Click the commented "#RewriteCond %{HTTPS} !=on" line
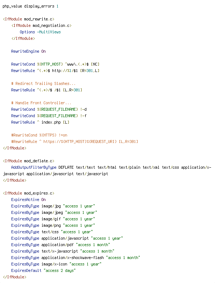Viewport: 215px width, 283px height. coord(39,135)
